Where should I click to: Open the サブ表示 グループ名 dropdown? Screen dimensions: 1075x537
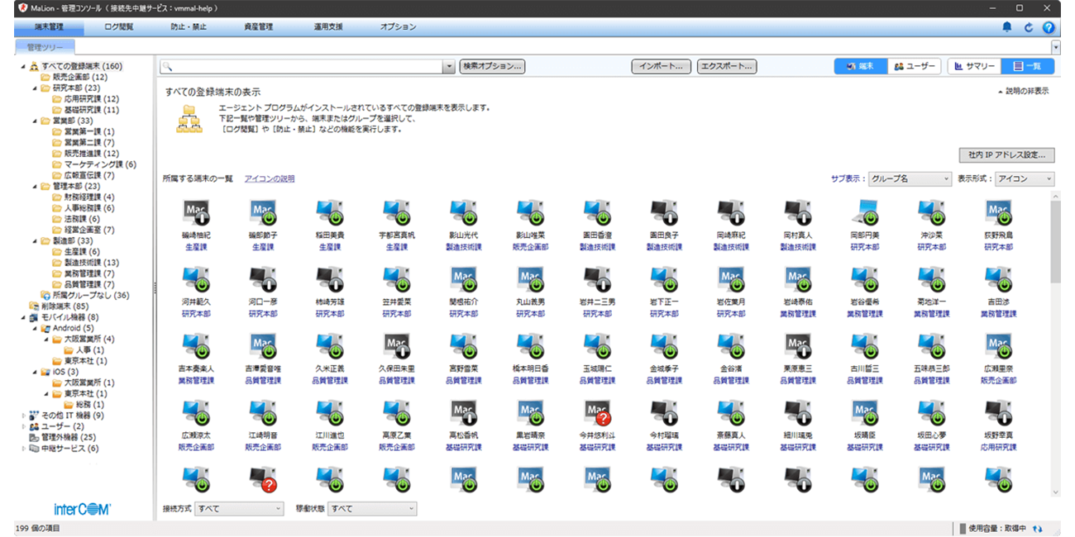tap(910, 178)
